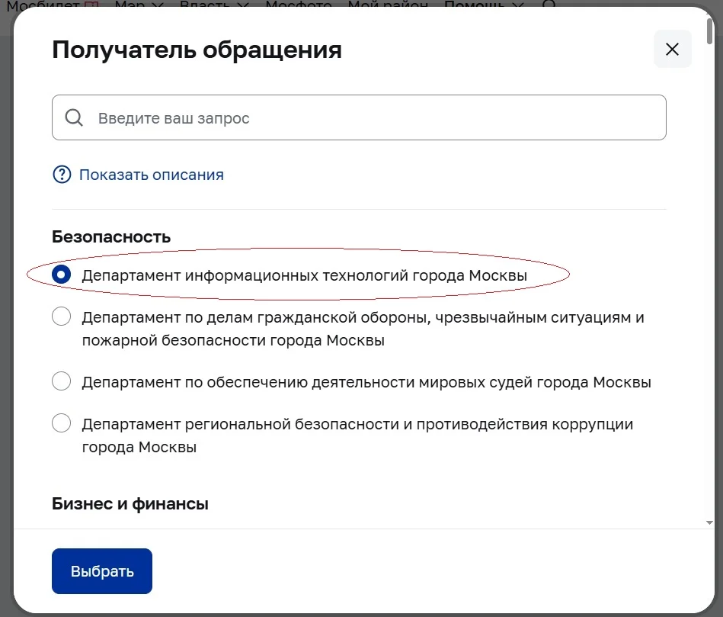Screen dimensions: 723x617
Task: Open the Показать описания link
Action: point(152,175)
